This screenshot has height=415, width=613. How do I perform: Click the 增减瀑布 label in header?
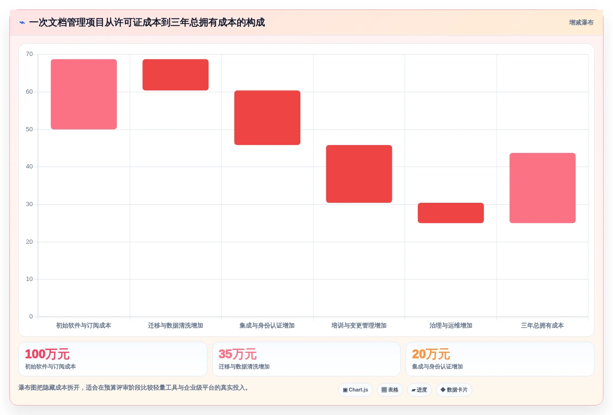[x=581, y=23]
